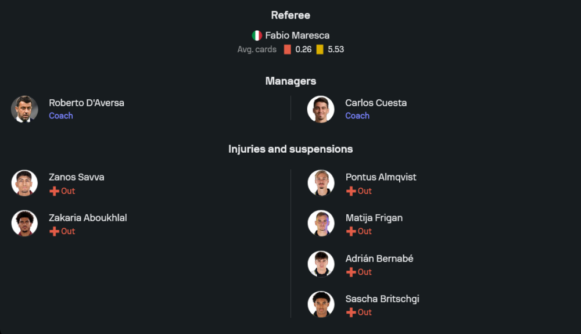
Task: Open Matija Frigan player name link
Action: click(374, 218)
